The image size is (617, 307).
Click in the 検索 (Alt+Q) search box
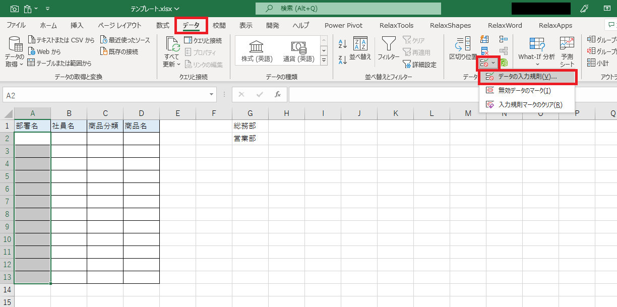pos(348,9)
